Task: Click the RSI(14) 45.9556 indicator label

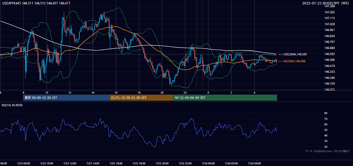Action: pos(12,105)
